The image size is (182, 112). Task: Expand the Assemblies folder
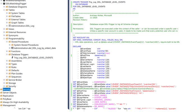(x=7, y=61)
